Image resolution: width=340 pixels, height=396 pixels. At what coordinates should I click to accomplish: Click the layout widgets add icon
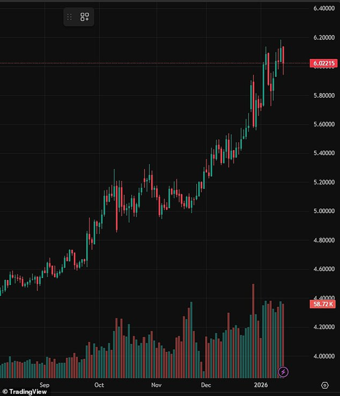(85, 17)
